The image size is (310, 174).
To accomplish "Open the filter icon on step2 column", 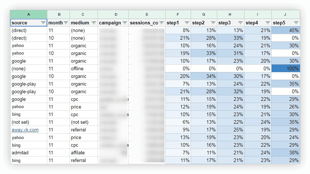I will coord(213,23).
